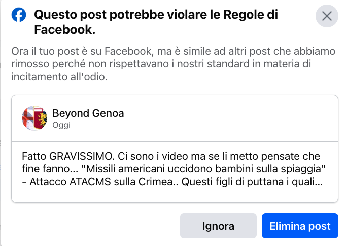Viewport: 346px width, 246px height.
Task: Open the Beyond Genoa profile avatar
Action: tap(34, 118)
